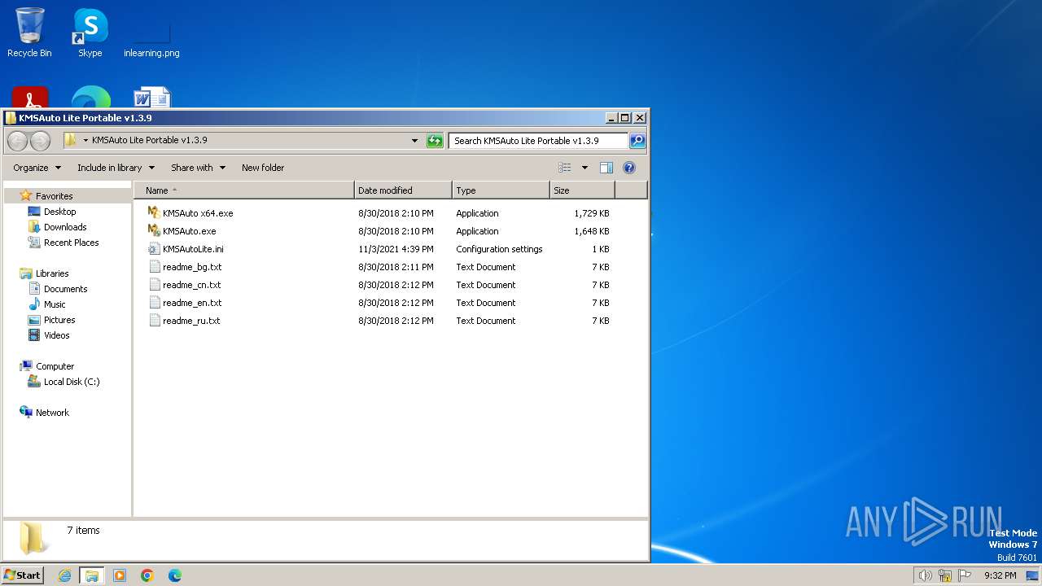This screenshot has height=586, width=1042.
Task: Select the readme_en.txt file icon
Action: (x=154, y=302)
